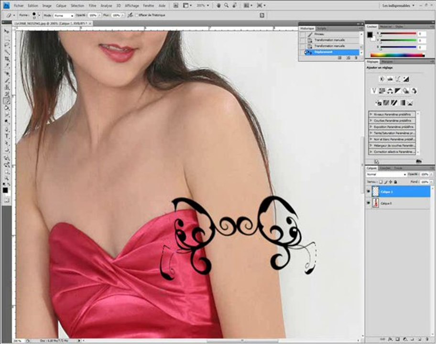The height and width of the screenshot is (344, 436).
Task: Toggle lock image pixels (brush) in the Layers panel
Action: pos(386,182)
